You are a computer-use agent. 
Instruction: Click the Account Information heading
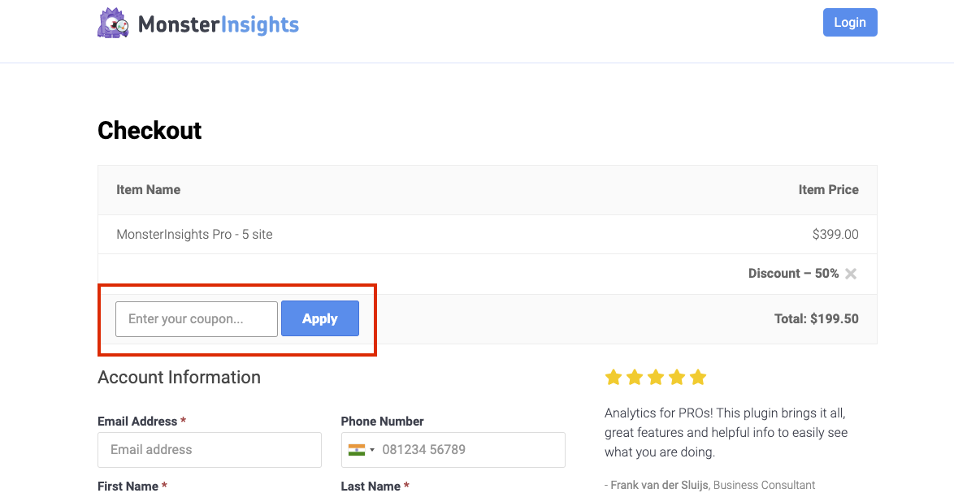click(179, 377)
